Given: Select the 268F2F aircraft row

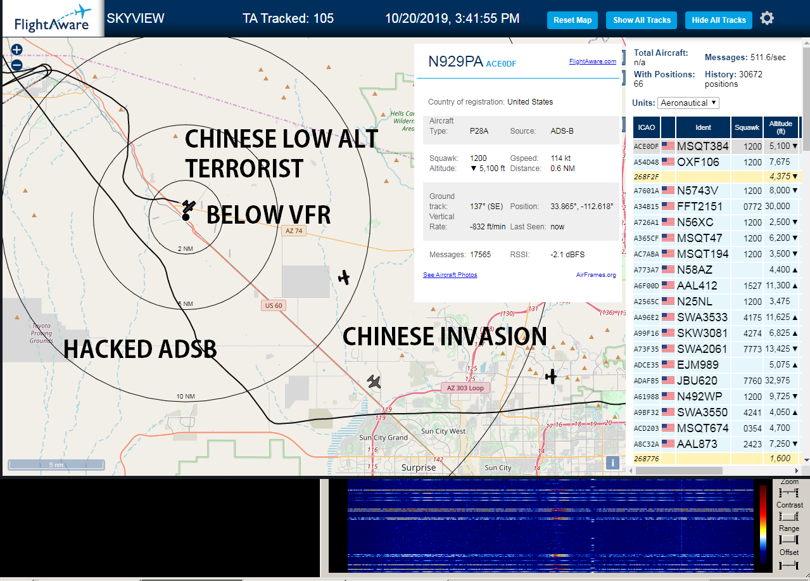Looking at the screenshot, I should click(716, 177).
